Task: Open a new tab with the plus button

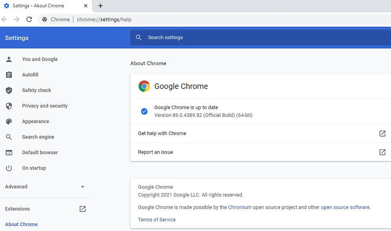Action: point(101,6)
